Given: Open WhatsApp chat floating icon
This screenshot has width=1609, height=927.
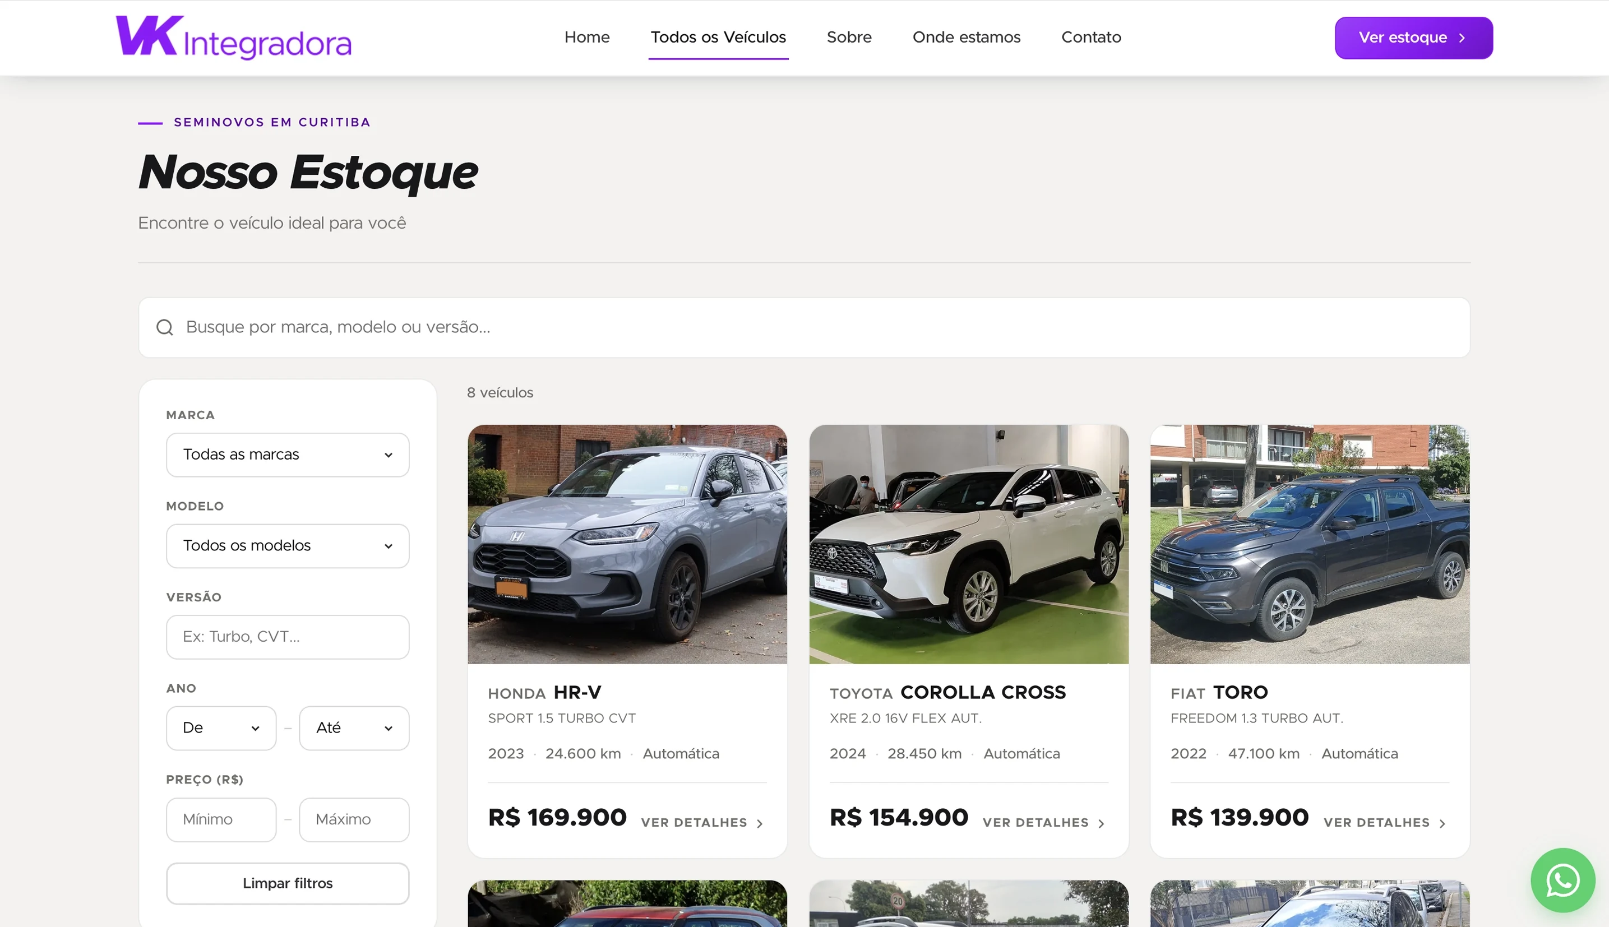Looking at the screenshot, I should click(x=1562, y=880).
